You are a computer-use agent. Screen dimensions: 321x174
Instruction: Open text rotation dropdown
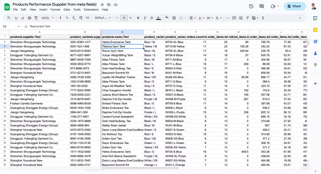[x=219, y=18]
